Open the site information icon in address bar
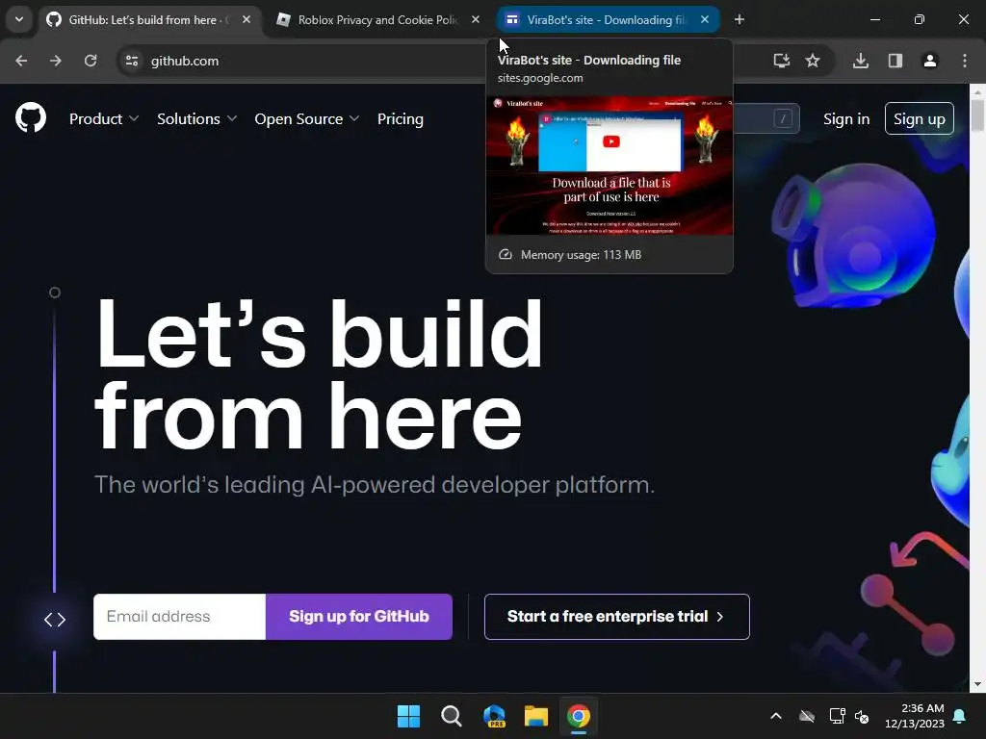Image resolution: width=986 pixels, height=739 pixels. point(132,61)
